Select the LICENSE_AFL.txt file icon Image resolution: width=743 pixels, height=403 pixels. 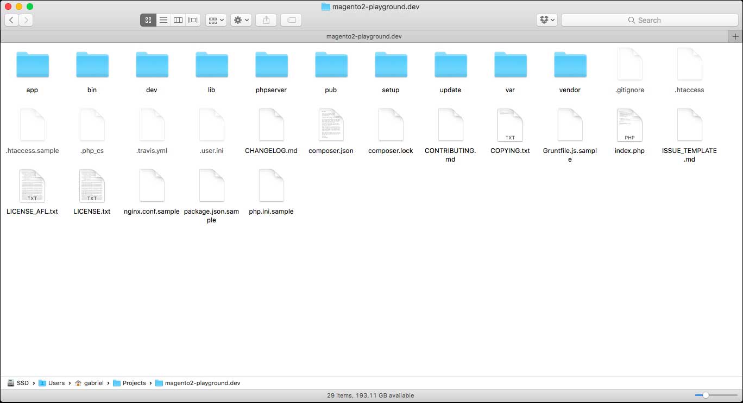click(x=33, y=185)
